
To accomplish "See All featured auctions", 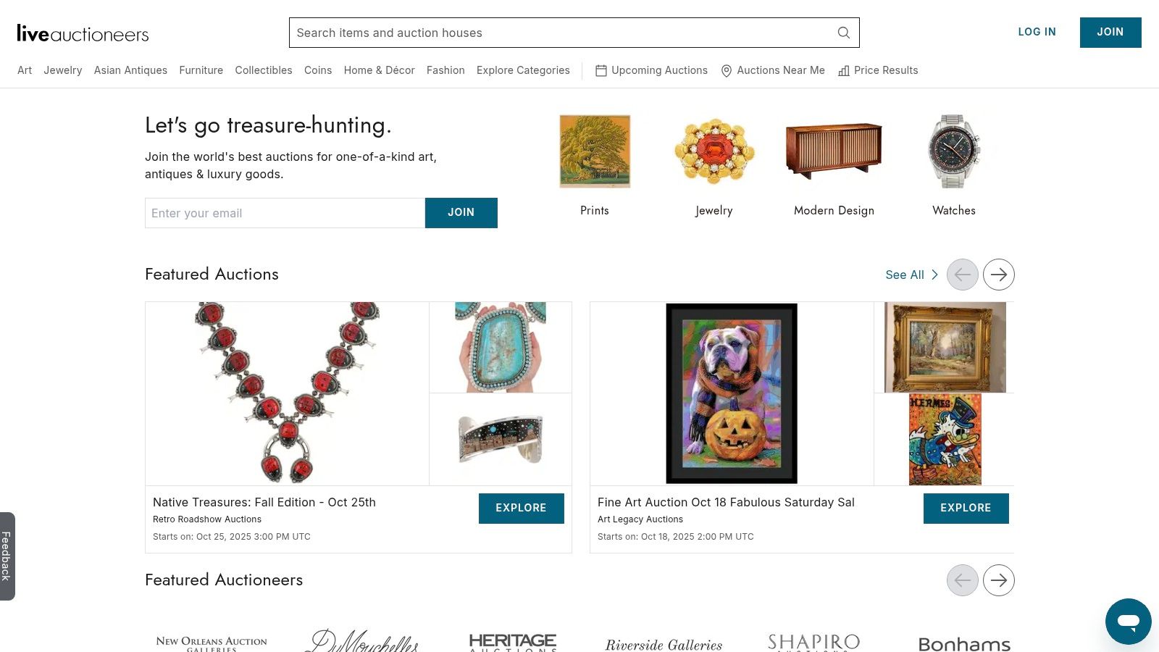I will coord(911,275).
